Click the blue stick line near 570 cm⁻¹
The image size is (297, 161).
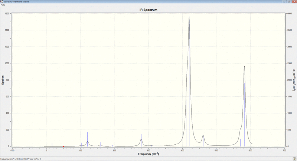[240, 143]
